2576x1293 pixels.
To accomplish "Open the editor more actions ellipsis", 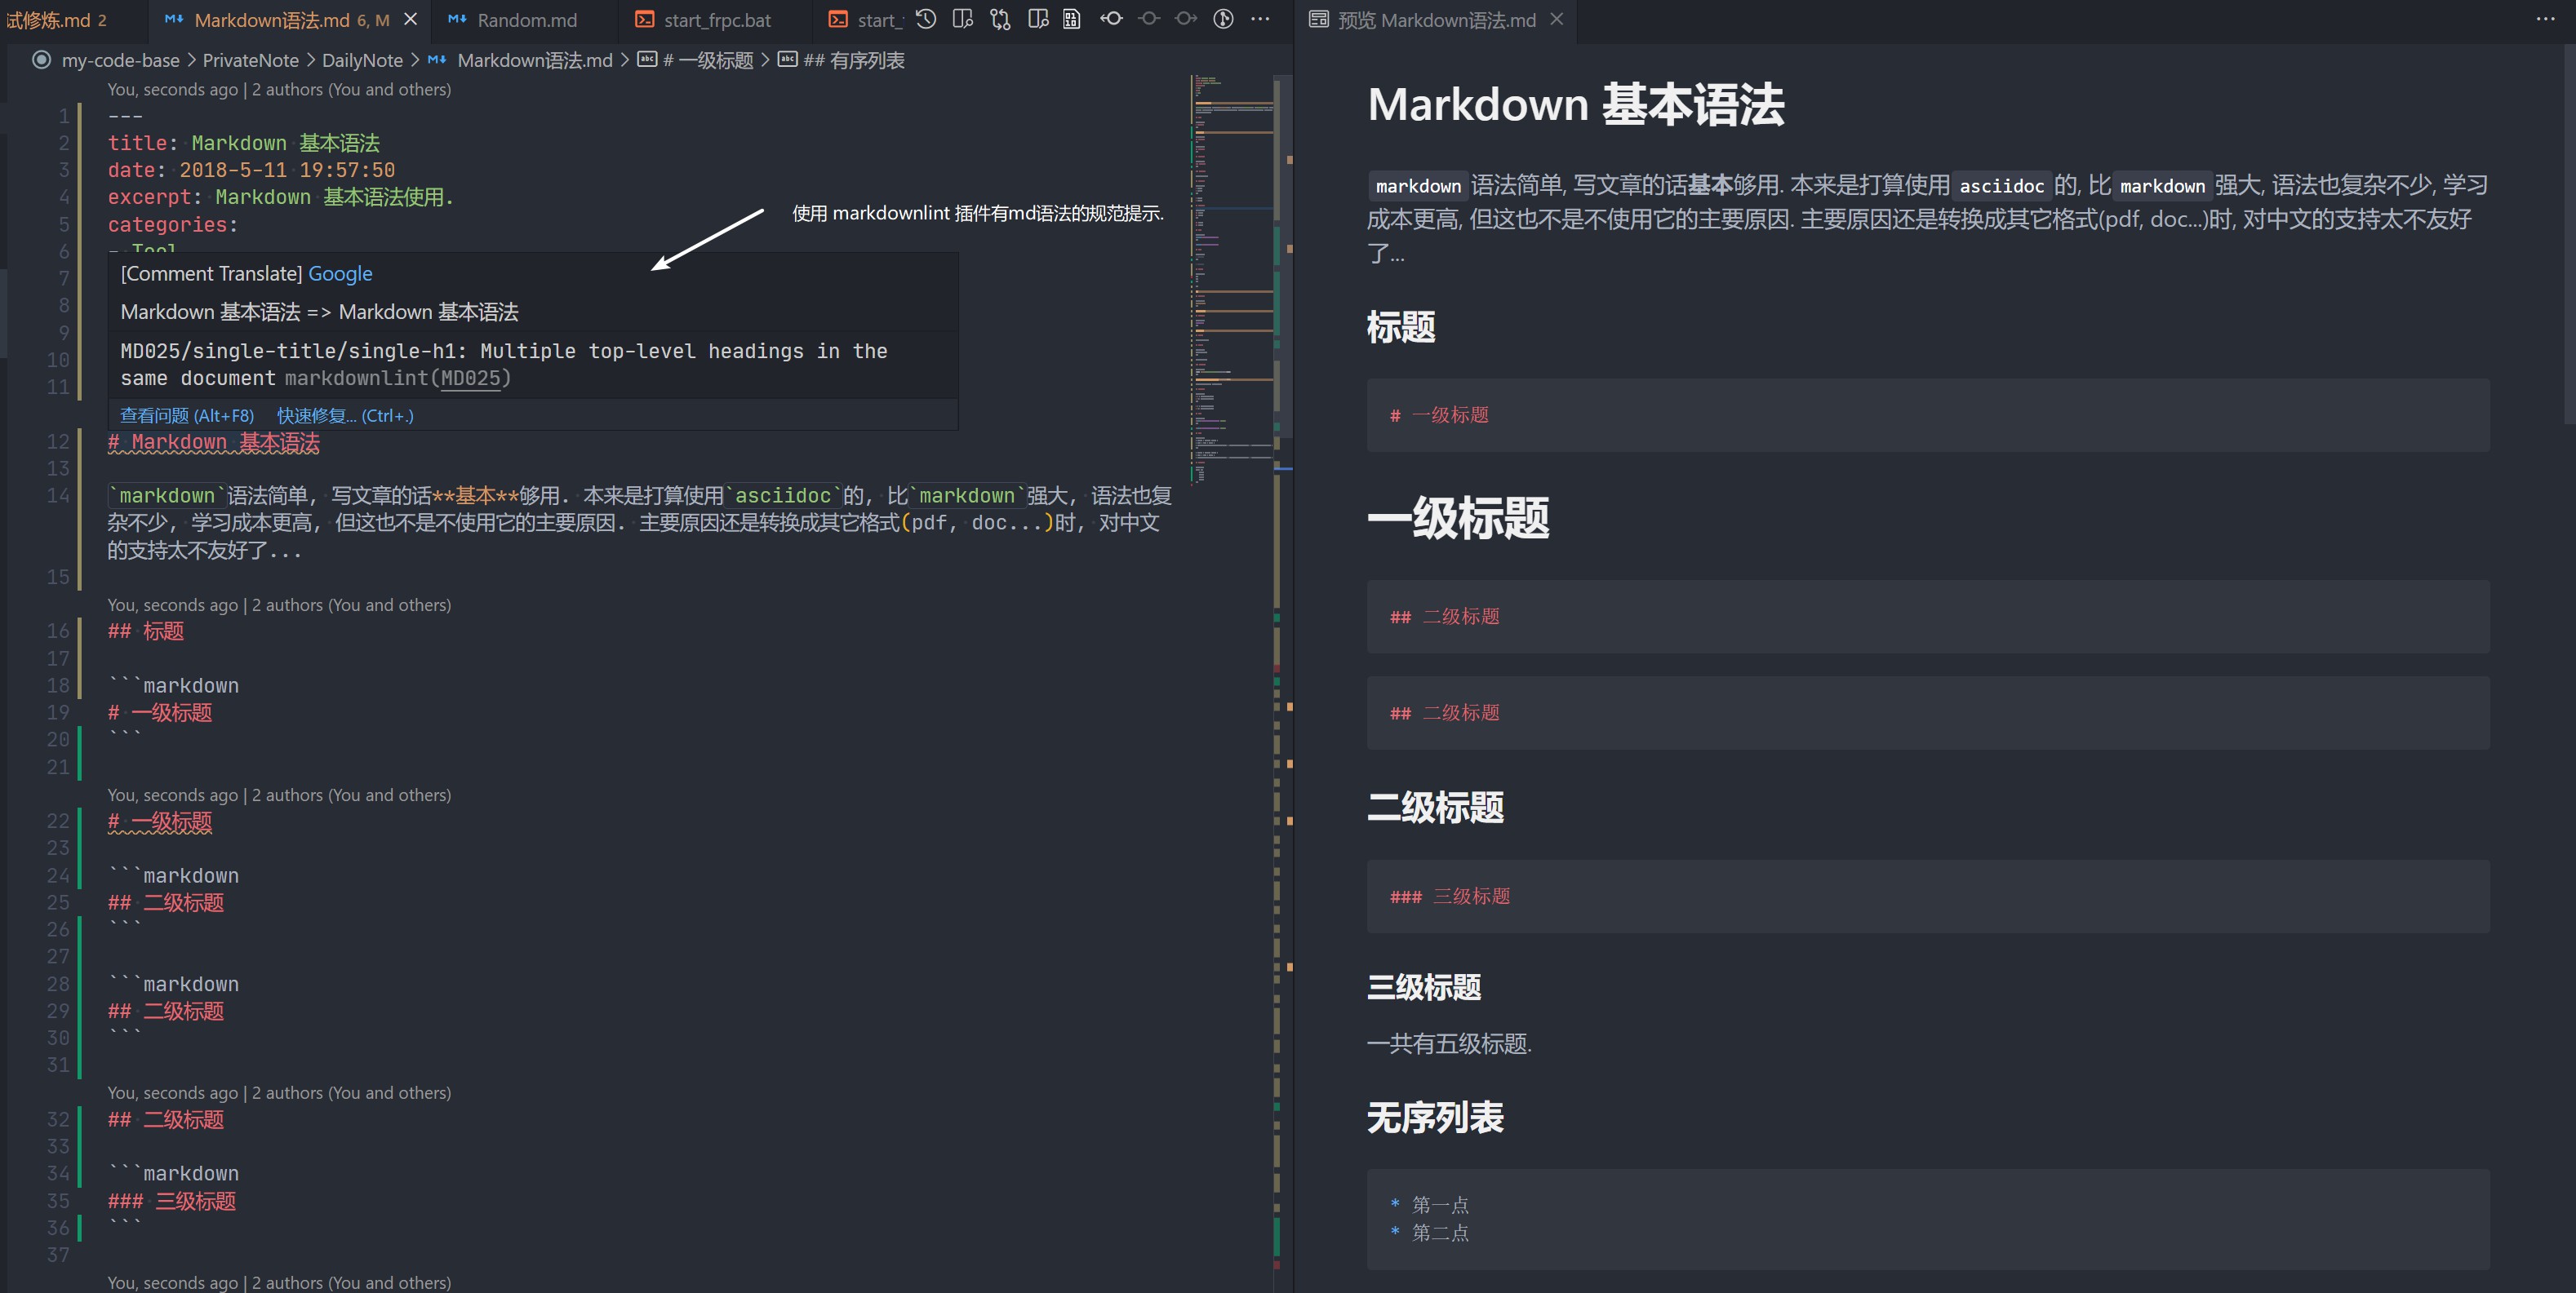I will (x=1260, y=19).
